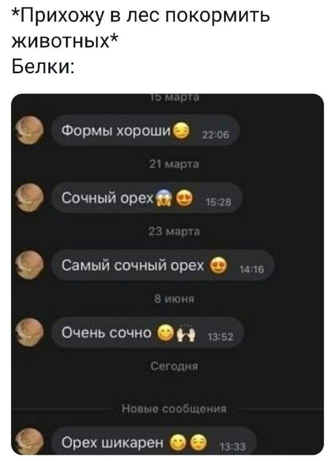This screenshot has height=461, width=335.
Task: Tap avatar next to "Очень сочно" message
Action: point(29,332)
